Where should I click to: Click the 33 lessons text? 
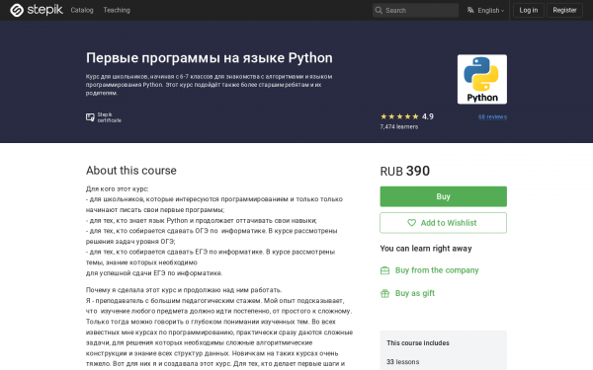click(x=403, y=362)
